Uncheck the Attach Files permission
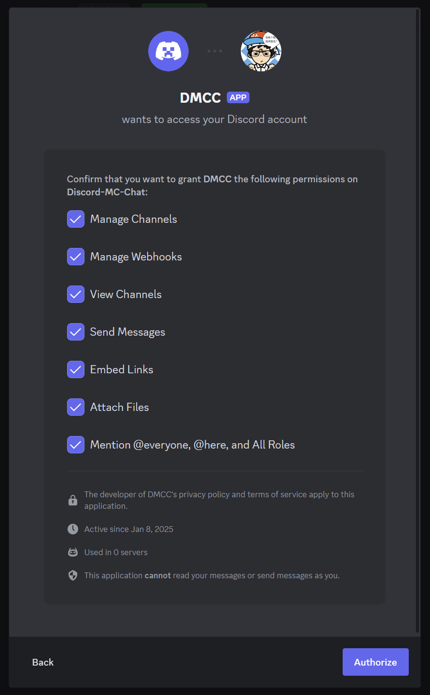 (76, 407)
